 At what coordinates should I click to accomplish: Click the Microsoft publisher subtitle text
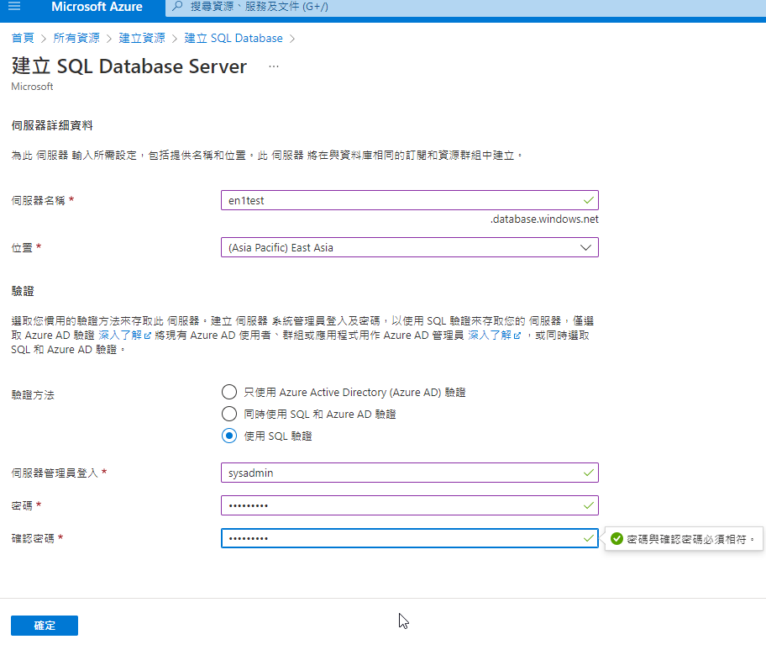click(x=32, y=87)
